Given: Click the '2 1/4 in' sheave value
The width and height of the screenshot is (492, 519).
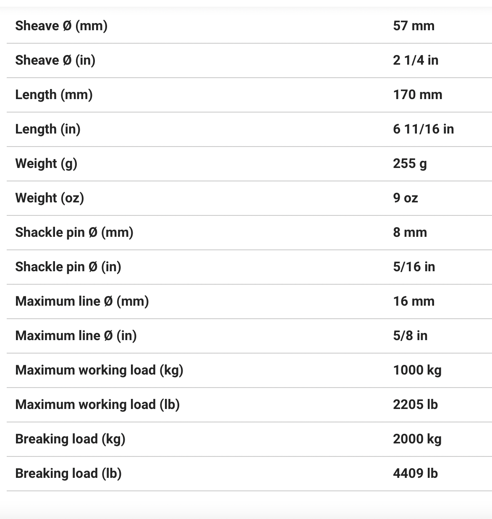Looking at the screenshot, I should coord(416,60).
